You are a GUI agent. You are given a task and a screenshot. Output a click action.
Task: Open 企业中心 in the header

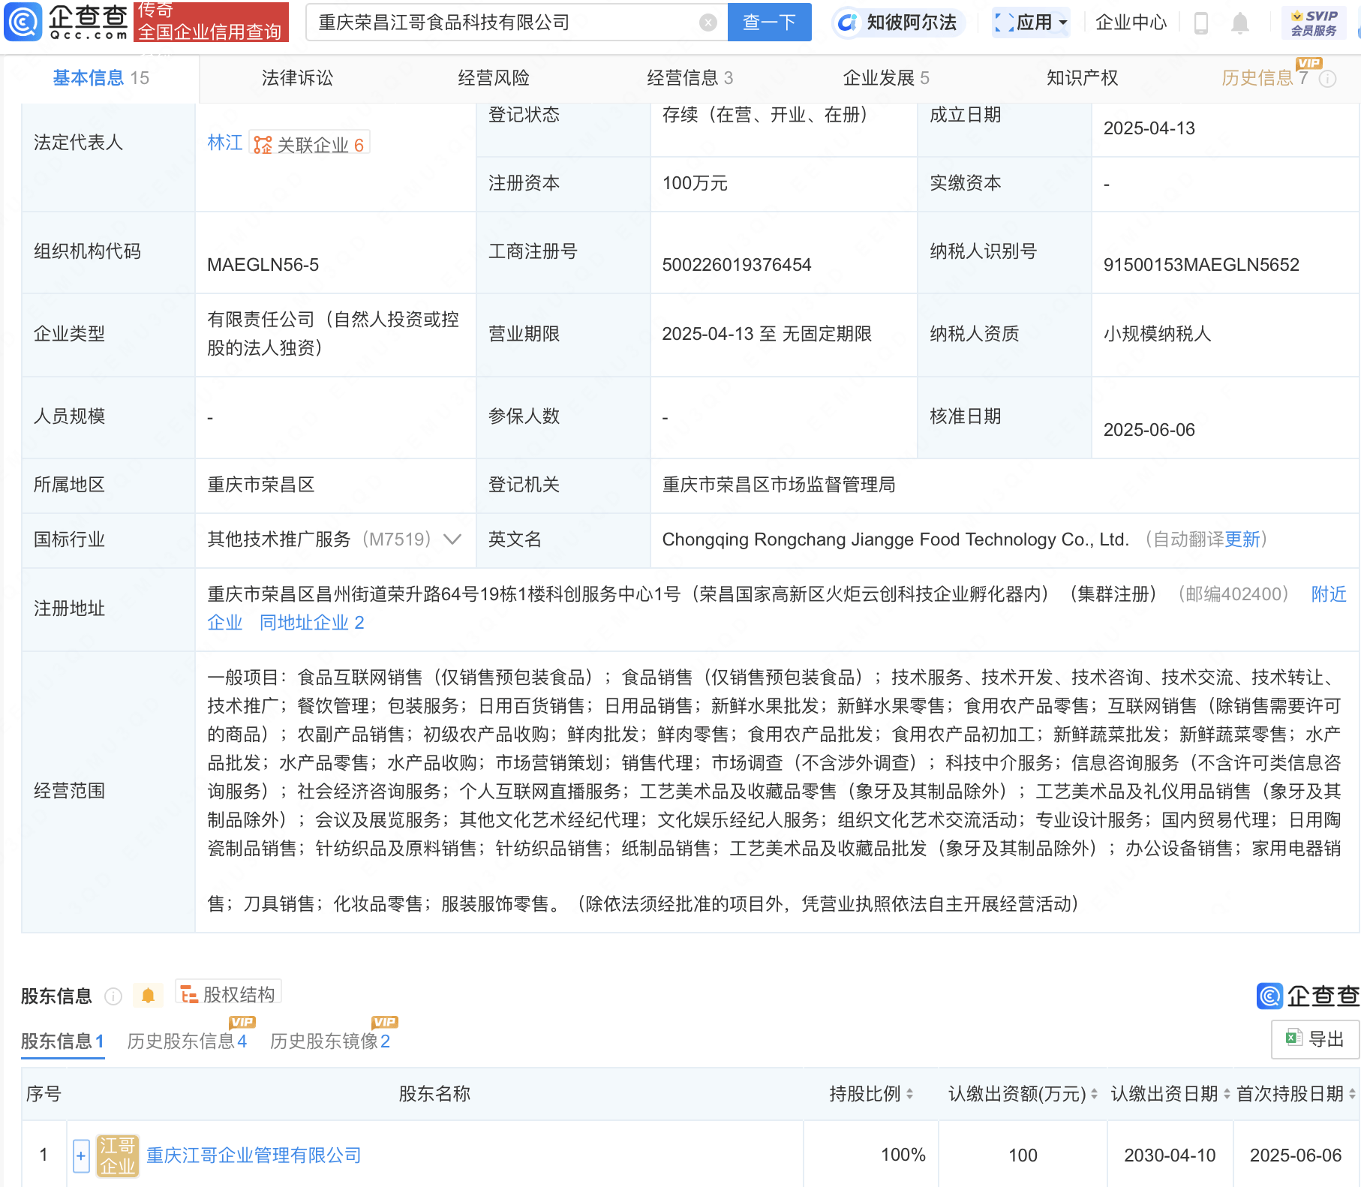click(1131, 23)
